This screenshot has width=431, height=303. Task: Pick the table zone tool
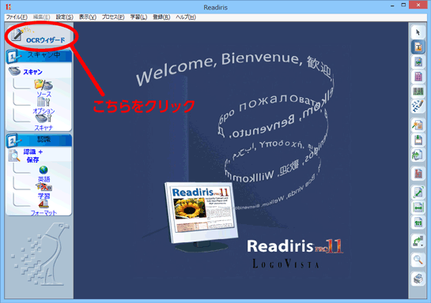tap(418, 77)
